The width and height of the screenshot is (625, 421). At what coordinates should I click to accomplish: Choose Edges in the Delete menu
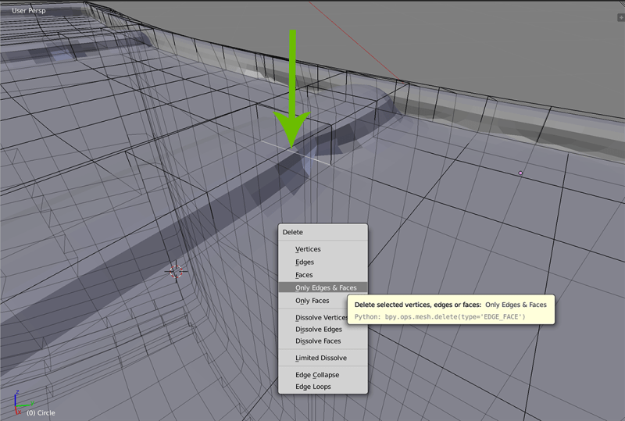(323, 262)
